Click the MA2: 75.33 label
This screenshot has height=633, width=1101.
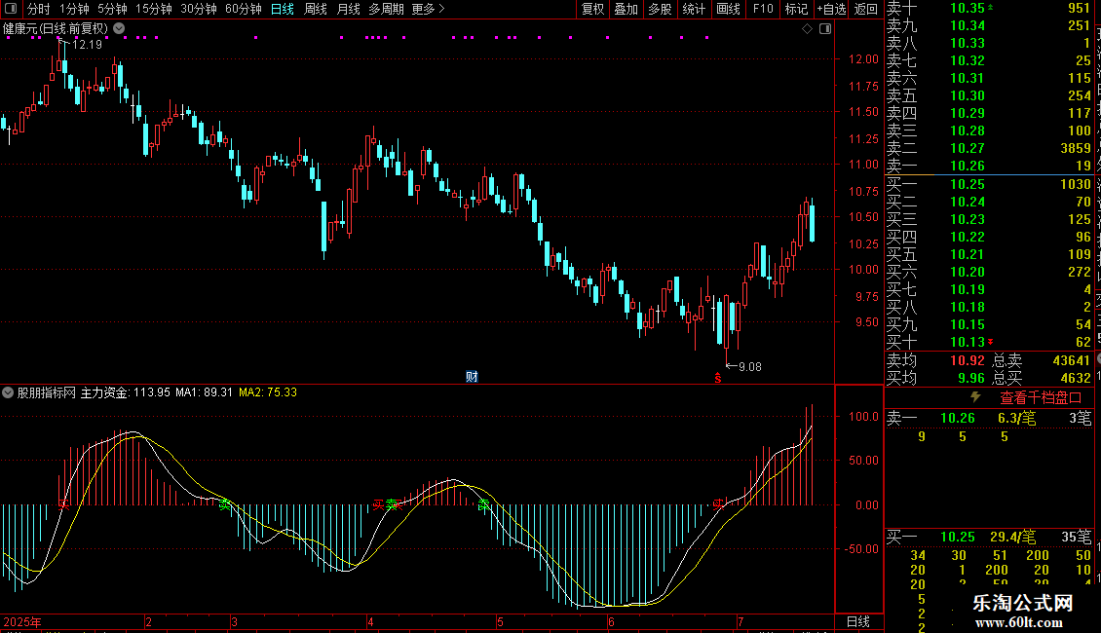(268, 392)
